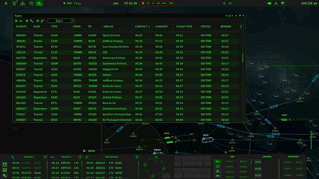319x179 pixels.
Task: Open the column filter funnel icon
Action: click(241, 26)
